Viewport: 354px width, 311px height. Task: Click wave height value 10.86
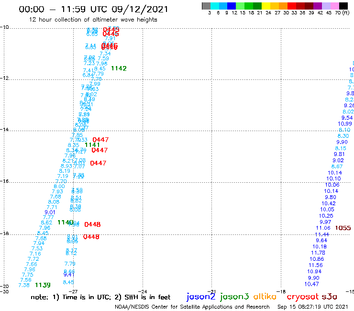pyautogui.click(x=317, y=259)
